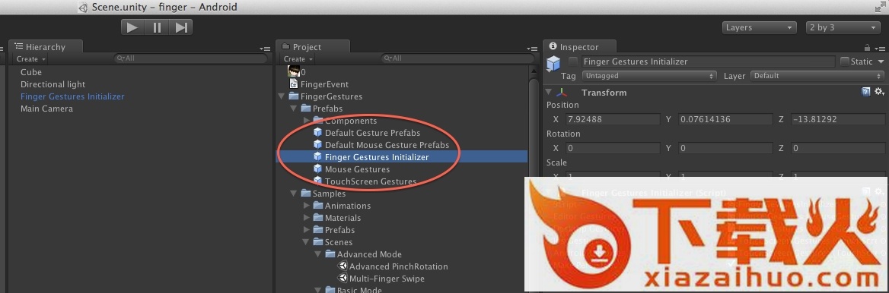The width and height of the screenshot is (889, 293).
Task: Select Main Camera in the Hierarchy
Action: click(x=46, y=109)
